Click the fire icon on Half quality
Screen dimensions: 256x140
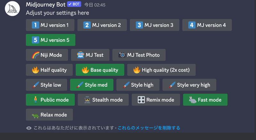click(x=36, y=70)
